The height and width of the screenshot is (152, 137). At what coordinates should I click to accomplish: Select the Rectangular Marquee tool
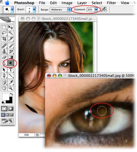coord(4,27)
